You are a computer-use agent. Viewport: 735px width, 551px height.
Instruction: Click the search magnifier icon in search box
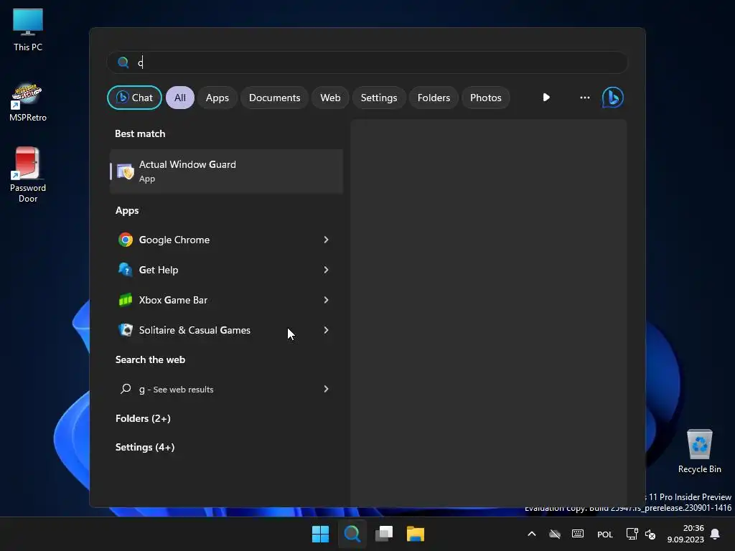[x=123, y=62]
